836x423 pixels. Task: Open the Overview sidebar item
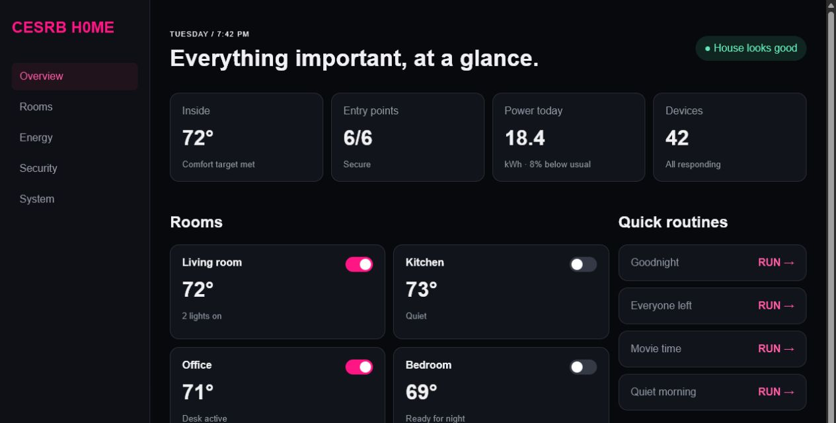pos(75,76)
